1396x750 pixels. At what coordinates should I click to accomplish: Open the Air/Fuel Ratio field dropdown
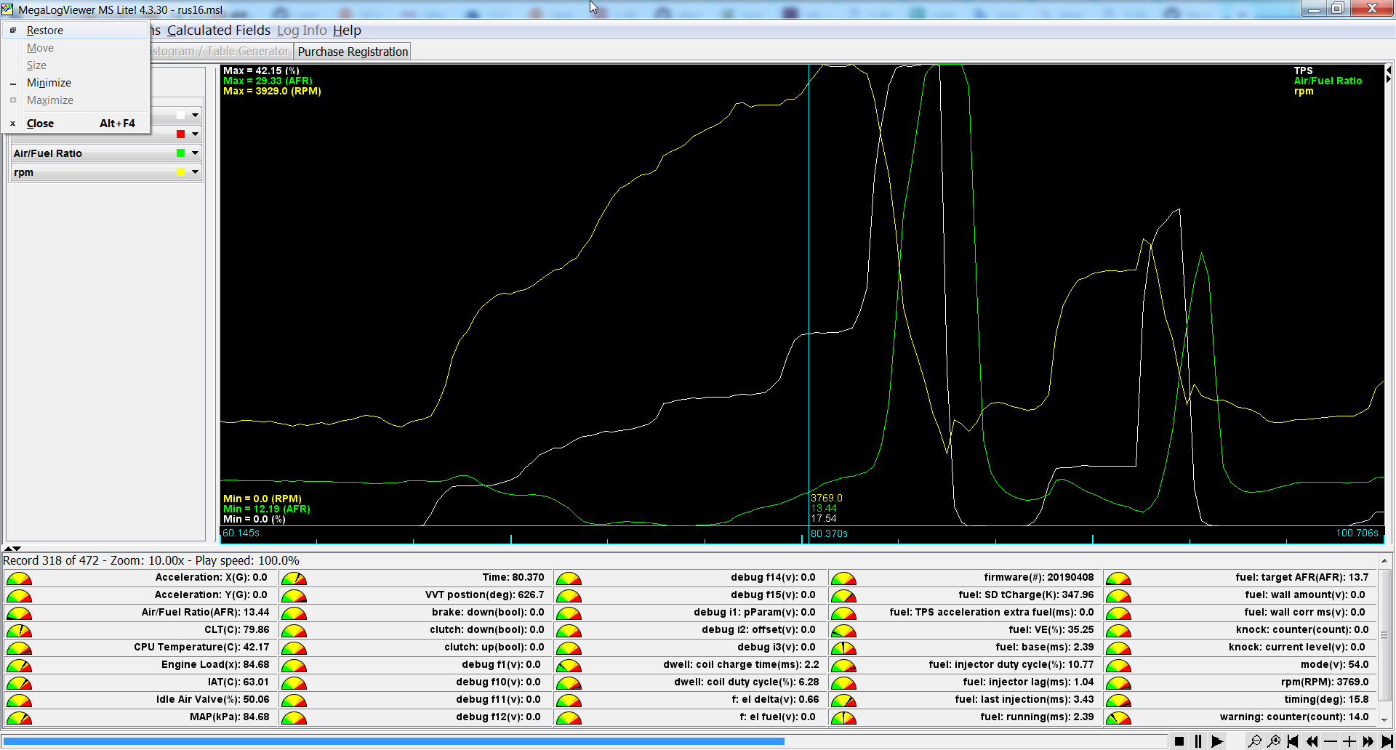click(x=195, y=153)
